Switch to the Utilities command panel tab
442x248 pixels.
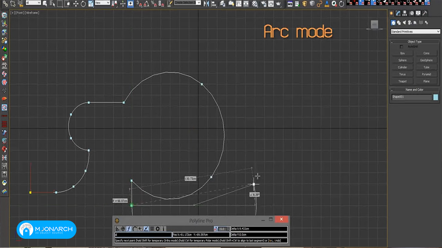point(425,13)
